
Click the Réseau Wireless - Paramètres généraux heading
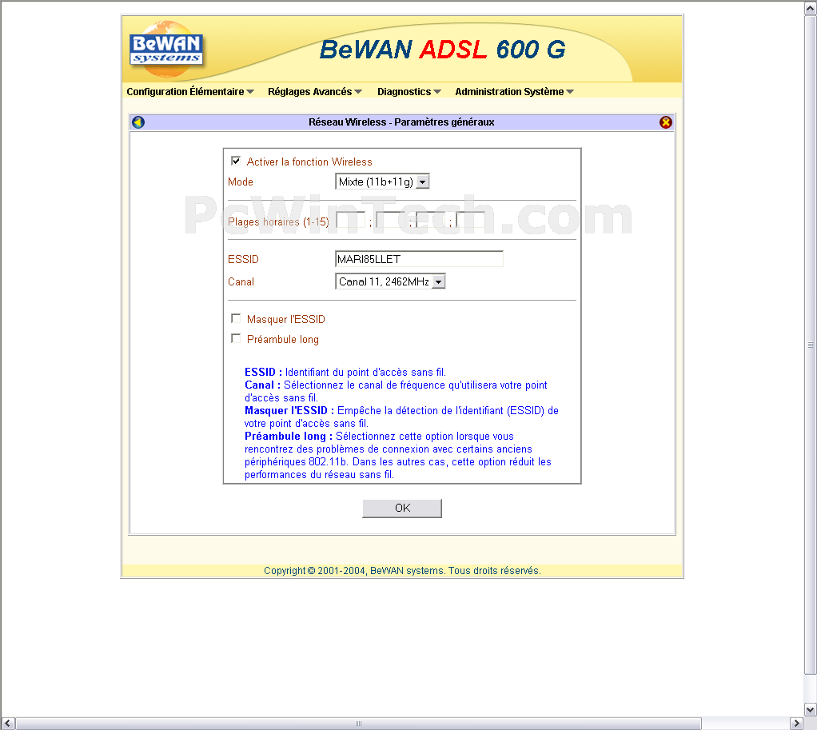401,122
